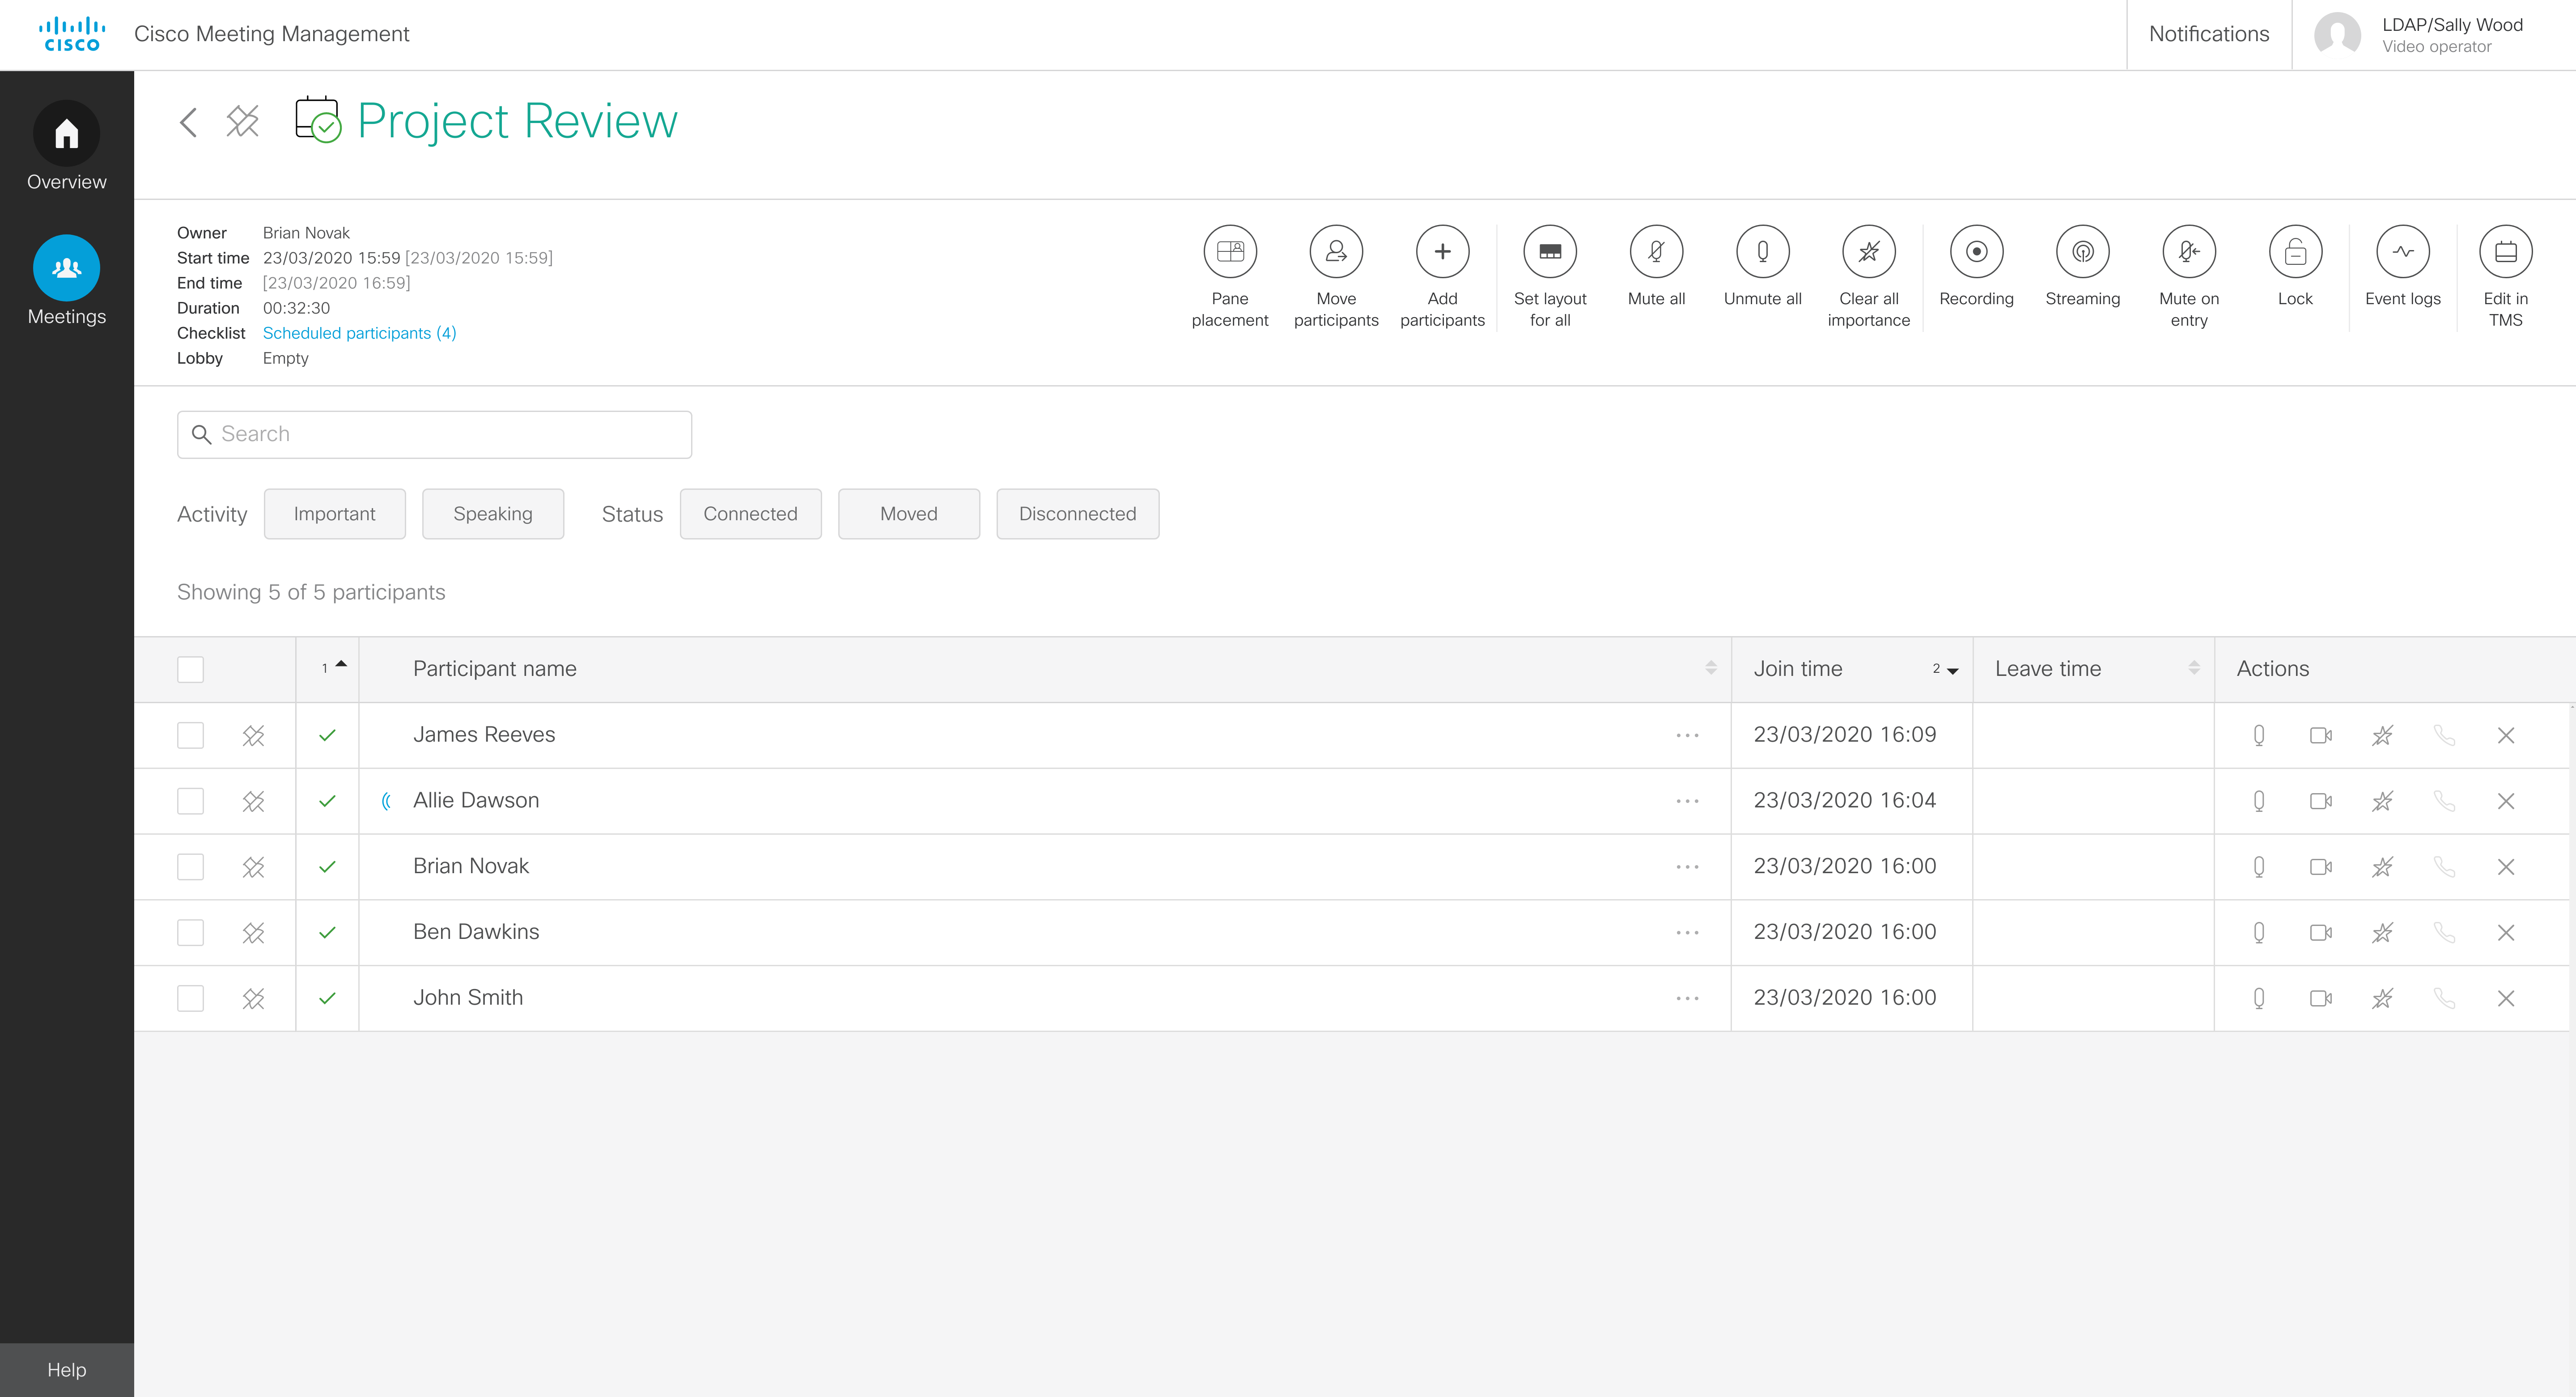Lock the meeting
This screenshot has width=2576, height=1397.
2294,252
